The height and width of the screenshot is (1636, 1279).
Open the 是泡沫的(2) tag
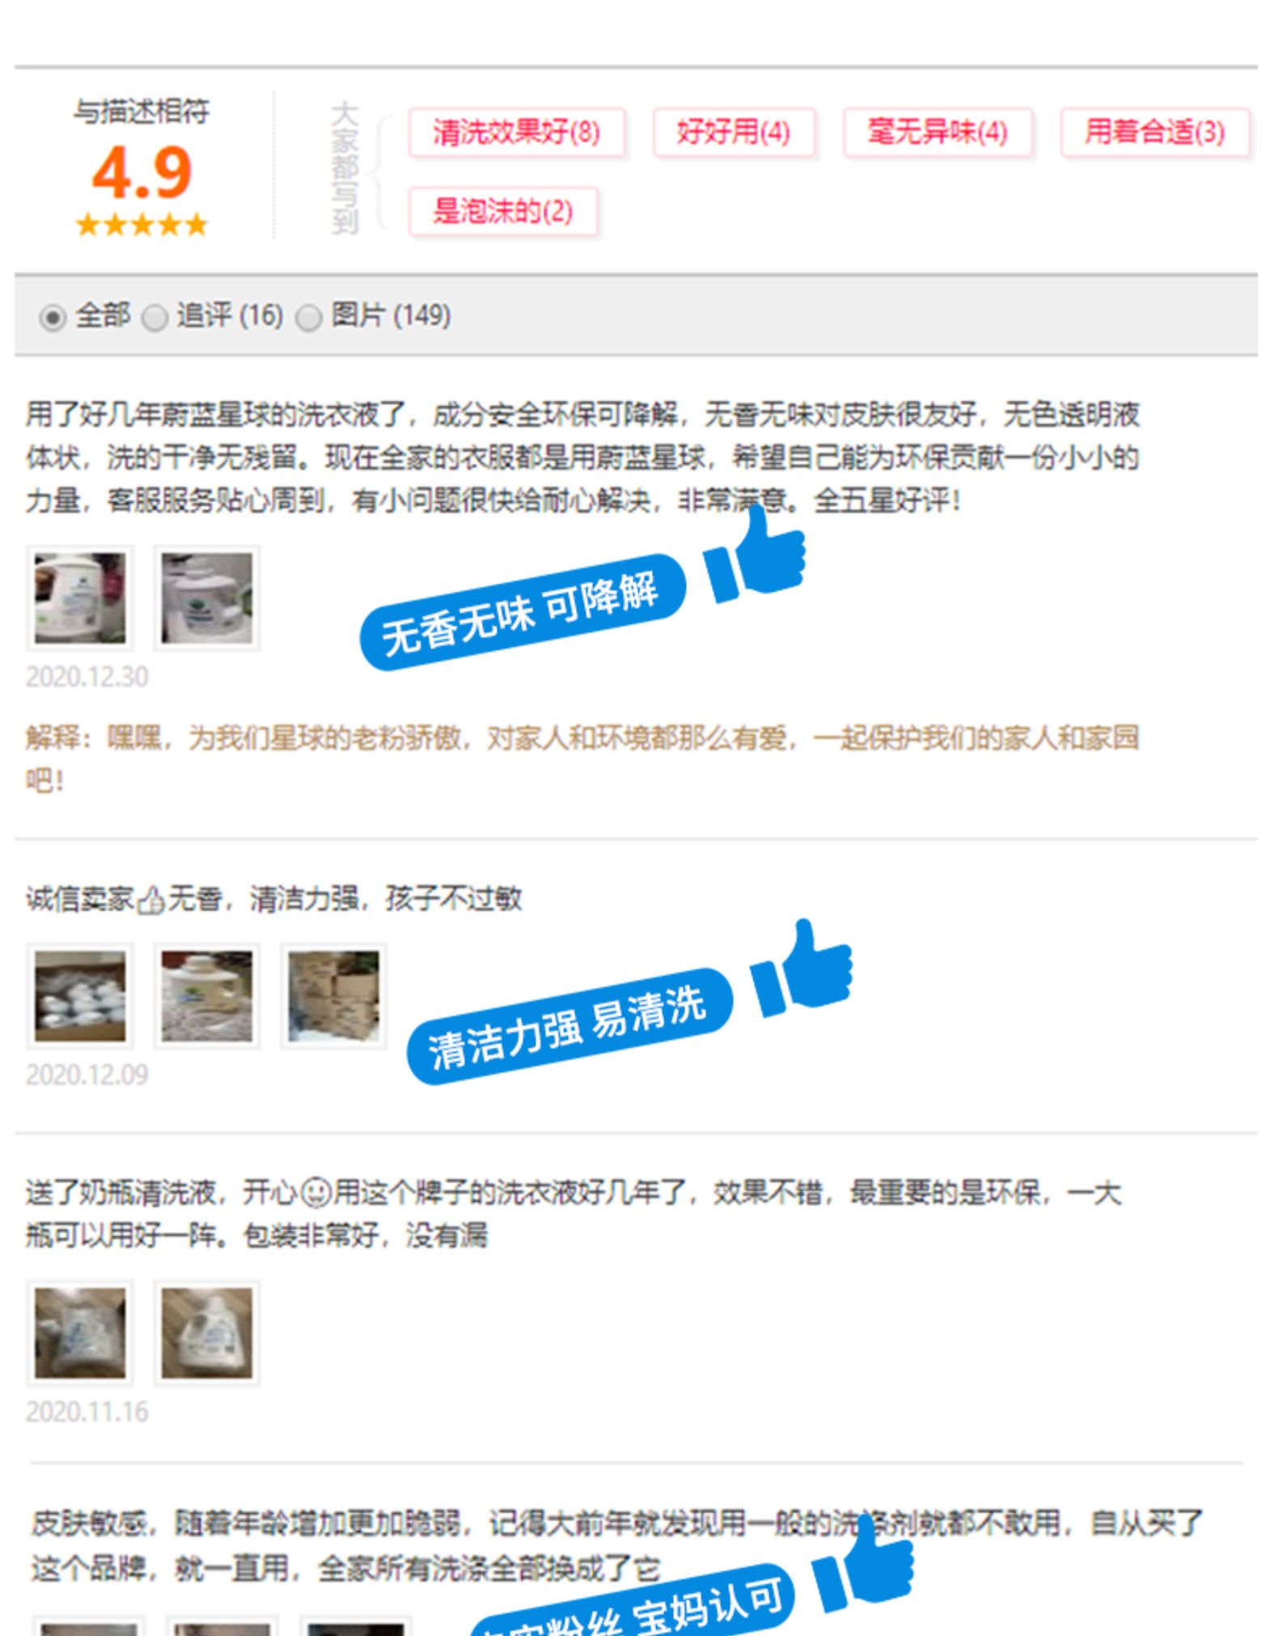[x=503, y=212]
